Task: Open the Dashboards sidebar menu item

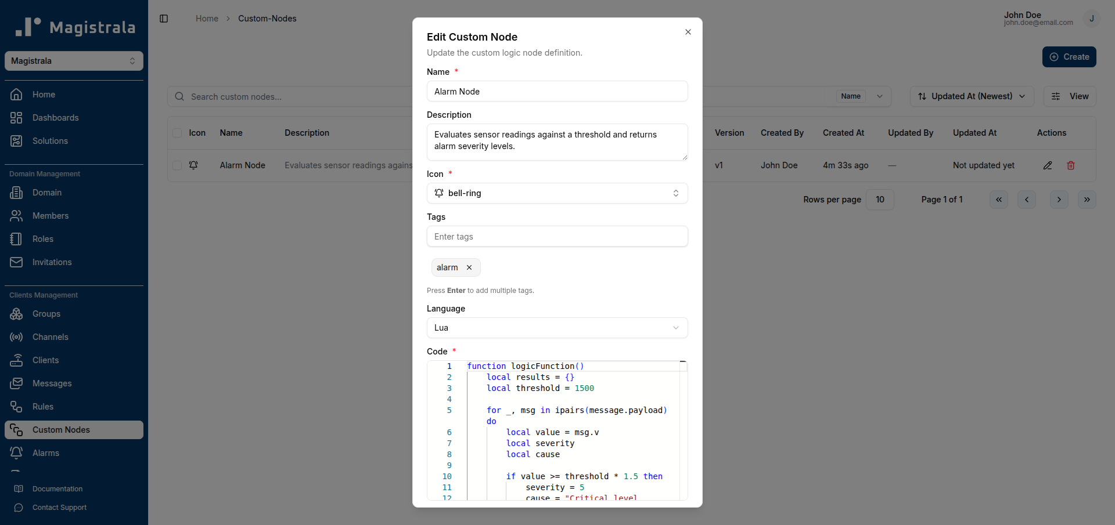Action: [74, 118]
